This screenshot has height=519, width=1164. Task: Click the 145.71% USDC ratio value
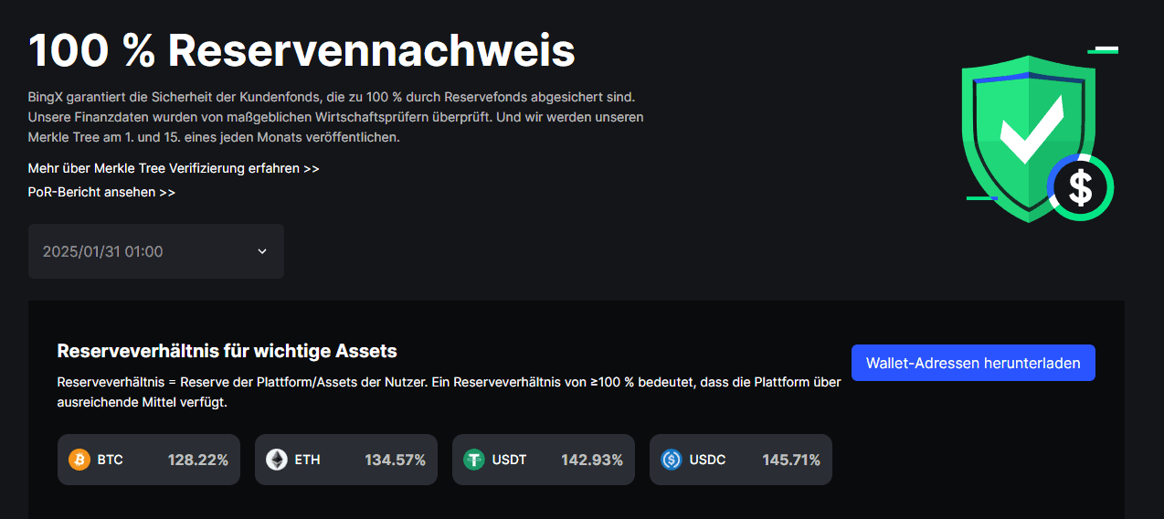791,460
